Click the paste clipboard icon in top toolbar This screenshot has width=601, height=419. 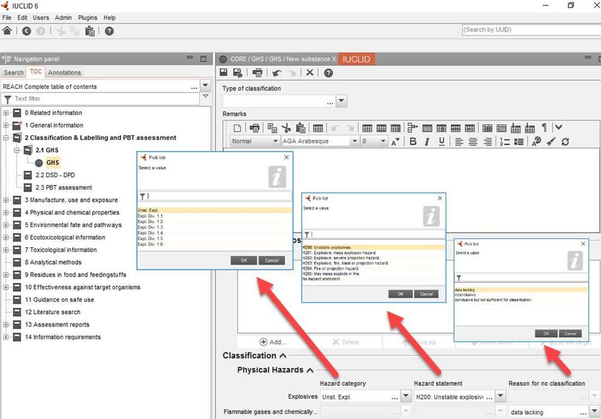(x=90, y=31)
